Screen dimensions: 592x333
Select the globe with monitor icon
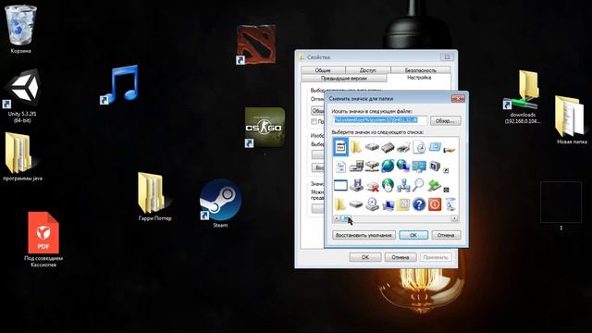coord(403,166)
